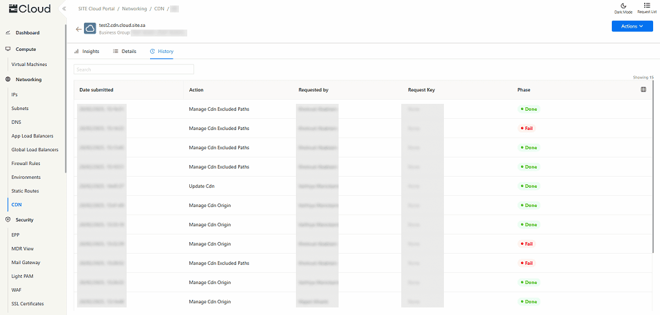
Task: Expand the Compute section in the sidebar
Action: click(25, 49)
